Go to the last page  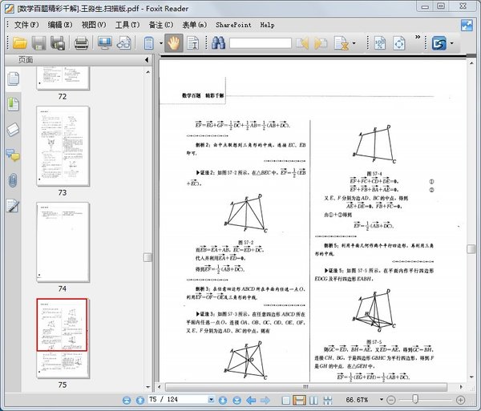pyautogui.click(x=237, y=399)
